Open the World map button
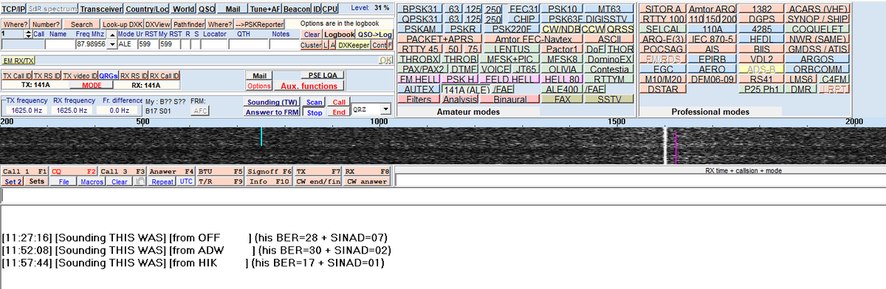This screenshot has width=886, height=289. point(184,9)
